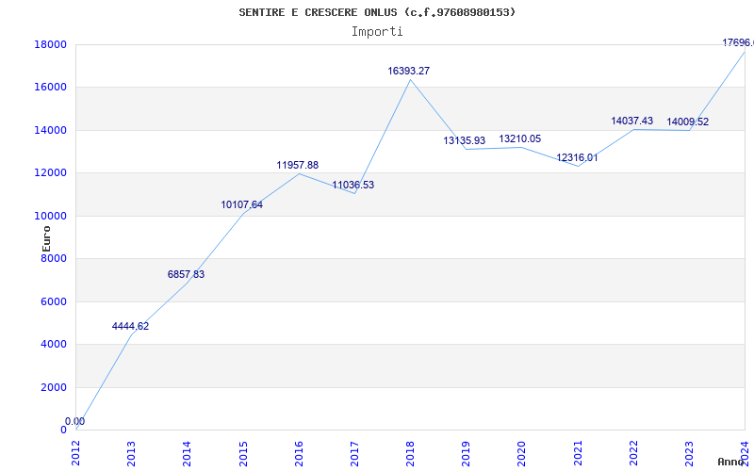Screen dimensions: 754x471
Task: Select data label 10107.64
Action: coord(241,204)
